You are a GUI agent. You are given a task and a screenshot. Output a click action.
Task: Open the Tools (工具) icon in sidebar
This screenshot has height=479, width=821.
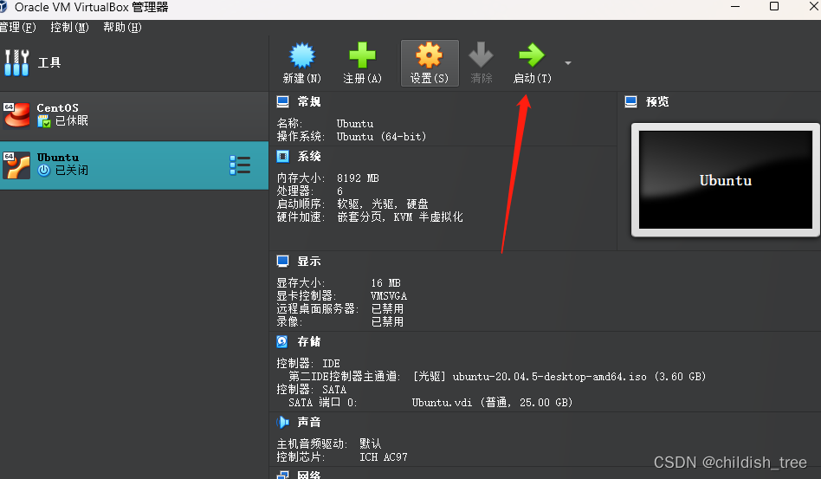coord(16,63)
